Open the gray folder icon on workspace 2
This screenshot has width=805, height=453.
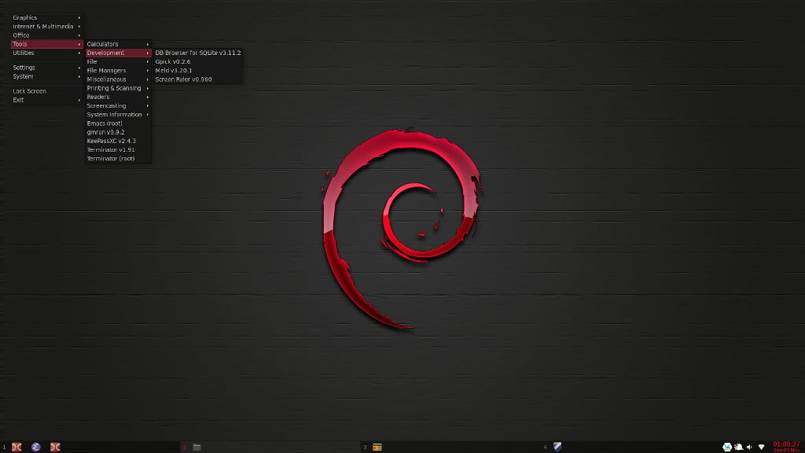tap(197, 447)
